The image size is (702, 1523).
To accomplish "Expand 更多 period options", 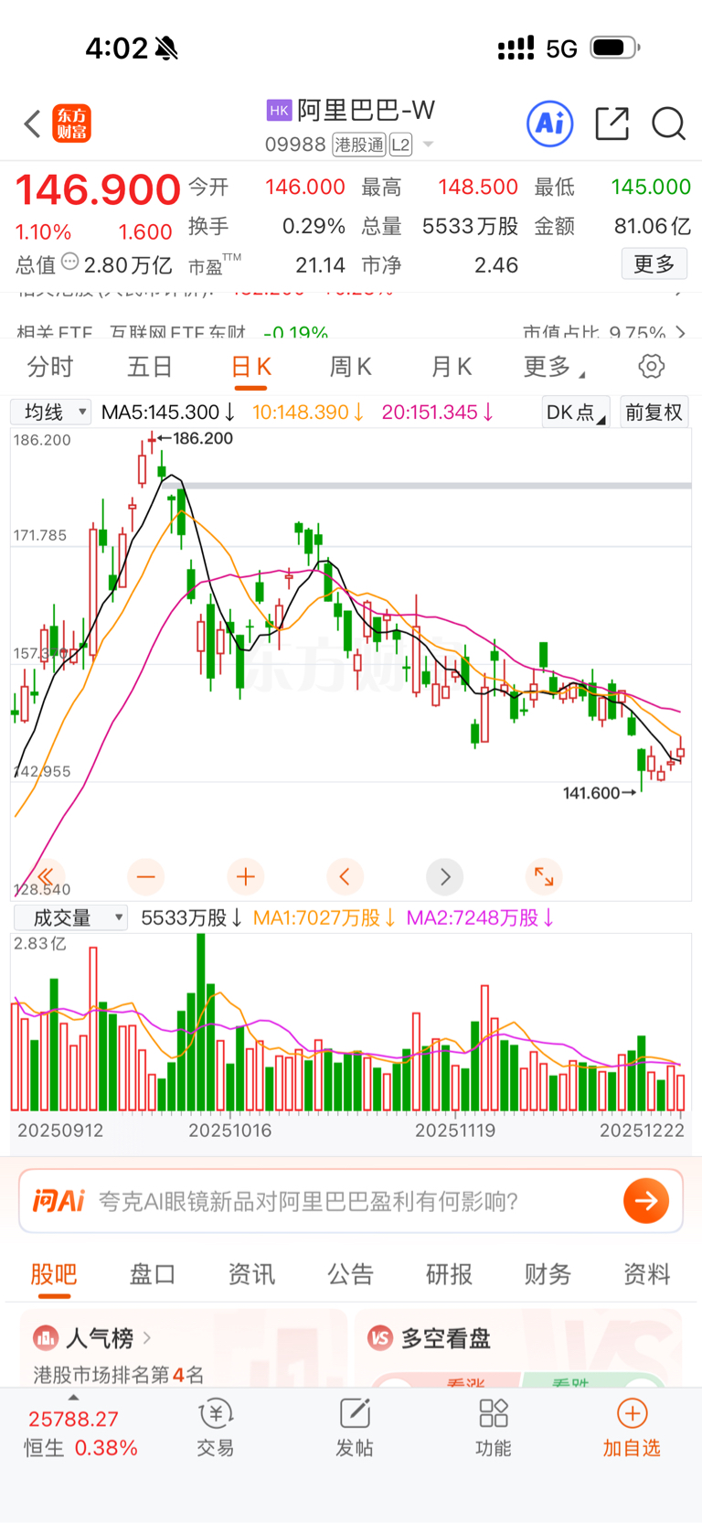I will click(554, 367).
